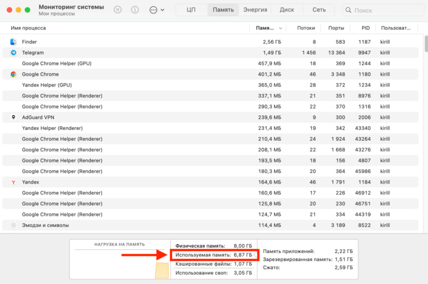Click the Google Chrome icon in list
Image resolution: width=428 pixels, height=284 pixels.
click(x=14, y=74)
